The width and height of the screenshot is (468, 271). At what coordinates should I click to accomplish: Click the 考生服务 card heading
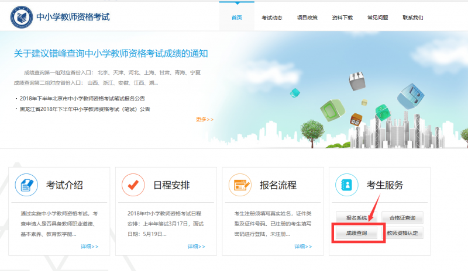[x=385, y=185]
